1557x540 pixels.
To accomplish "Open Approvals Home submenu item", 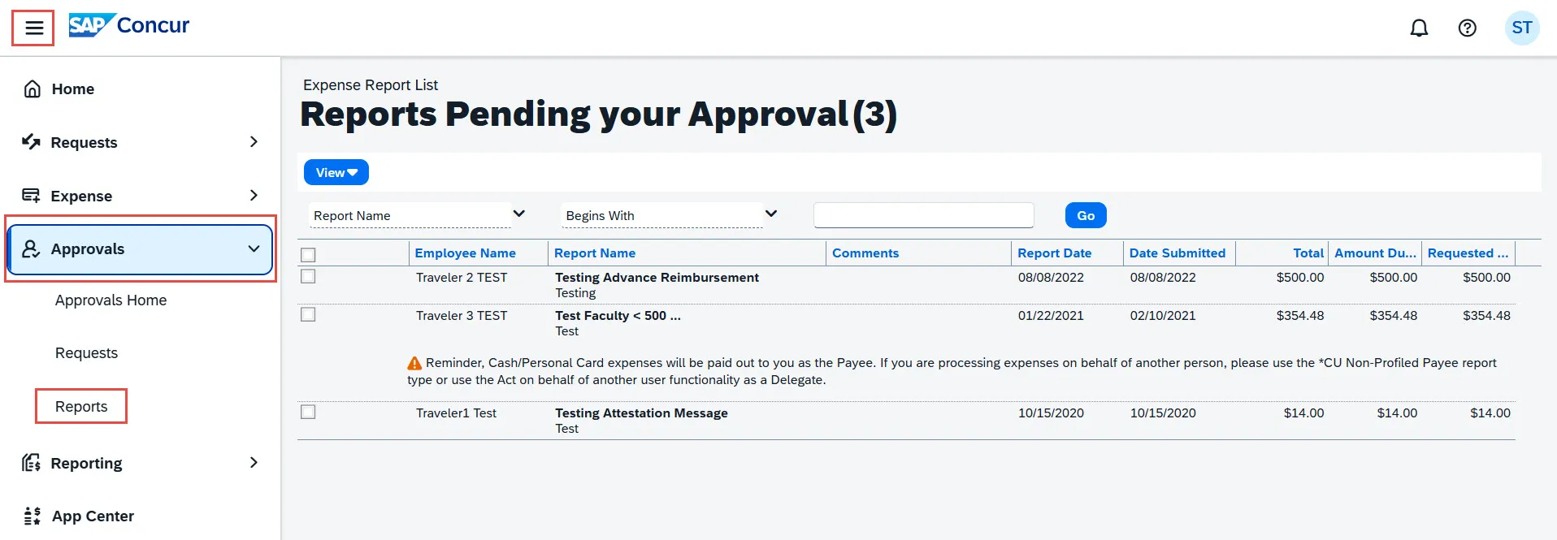I will click(111, 300).
